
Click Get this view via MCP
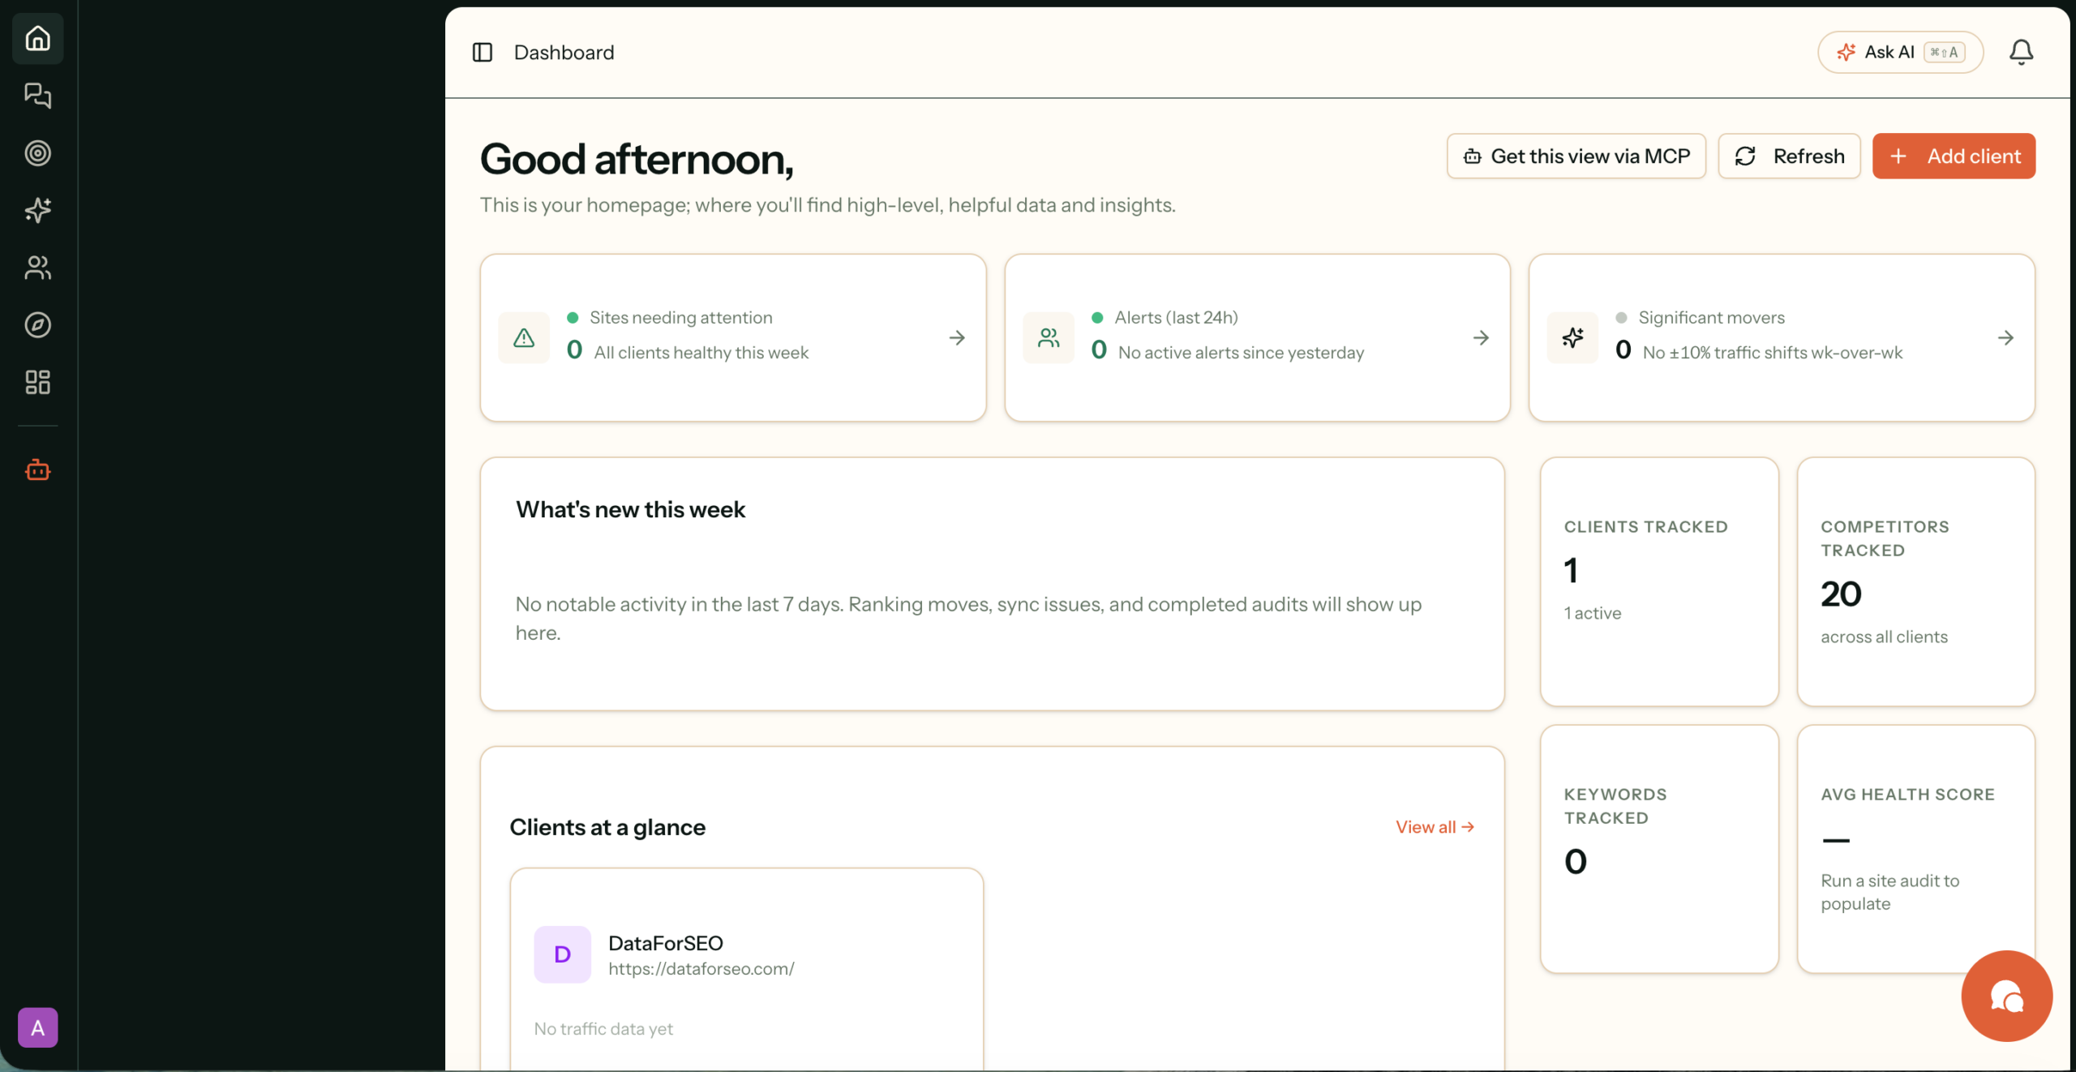1576,156
